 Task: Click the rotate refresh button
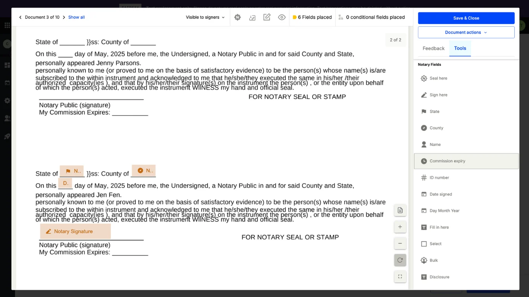coord(400,260)
